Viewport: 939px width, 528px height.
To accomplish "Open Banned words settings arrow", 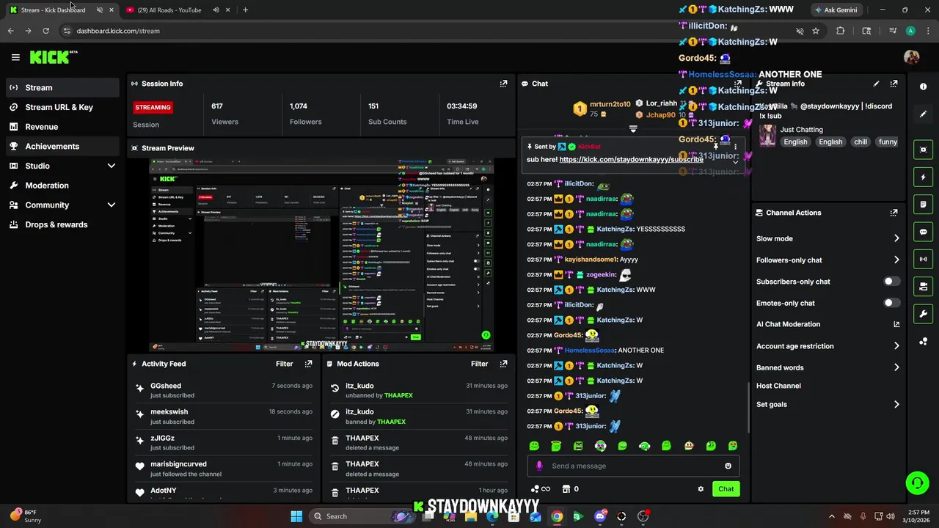I will pyautogui.click(x=896, y=367).
